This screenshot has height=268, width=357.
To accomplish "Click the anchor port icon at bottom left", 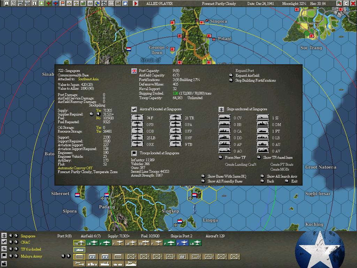I will pos(4,236).
